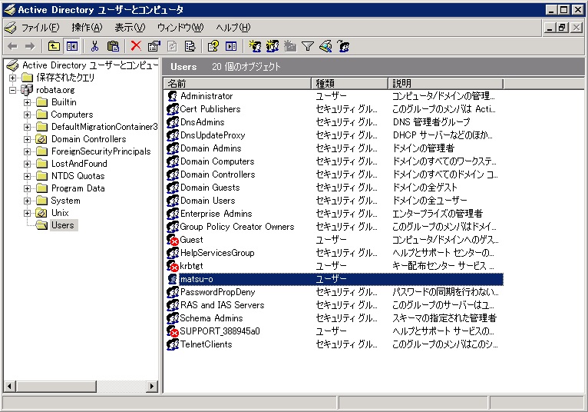Click the Up One Level folder toolbar icon
Viewport: 588px width, 412px height.
click(54, 47)
